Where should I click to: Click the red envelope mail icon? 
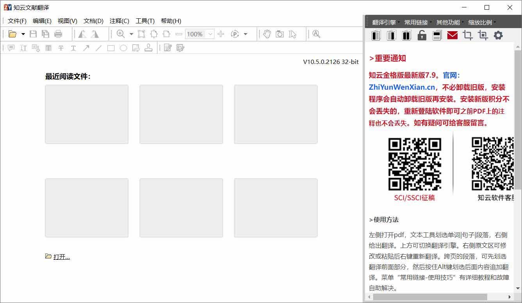pos(452,35)
